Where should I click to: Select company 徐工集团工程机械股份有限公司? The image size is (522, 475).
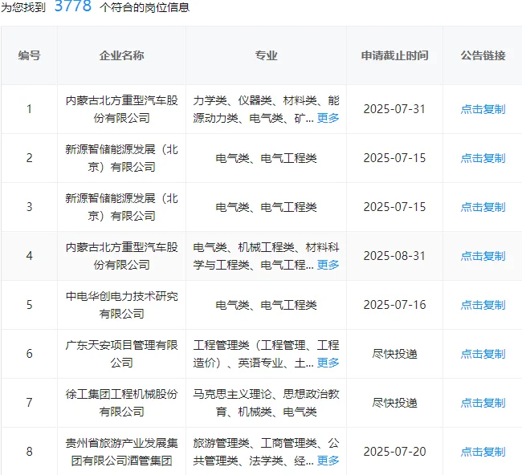[121, 403]
